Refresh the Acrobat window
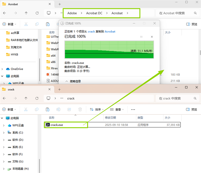The image size is (201, 173). click(37, 13)
